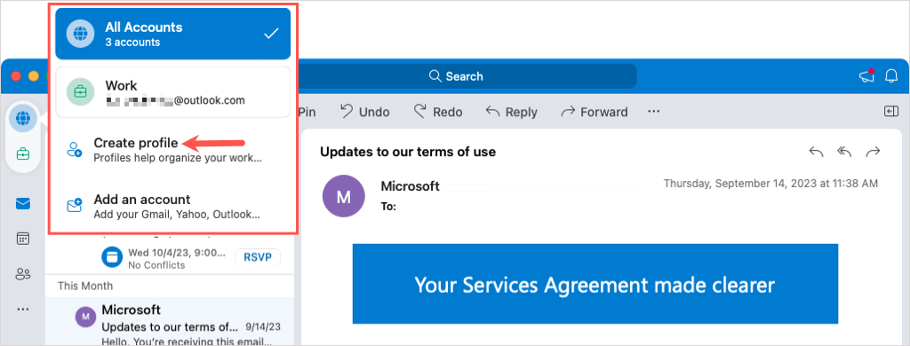Image resolution: width=910 pixels, height=346 pixels.
Task: Open the Calendar view icon in sidebar
Action: click(23, 239)
